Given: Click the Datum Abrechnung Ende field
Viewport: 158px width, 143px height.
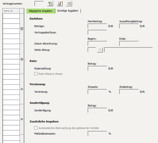Looking at the screenshot, I should tap(129, 43).
